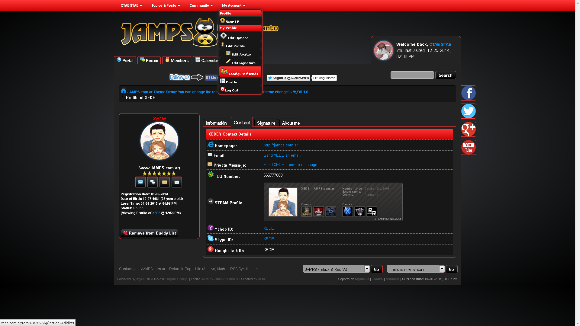Select Edit Avatar from account menu
The height and width of the screenshot is (326, 580).
pos(241,54)
